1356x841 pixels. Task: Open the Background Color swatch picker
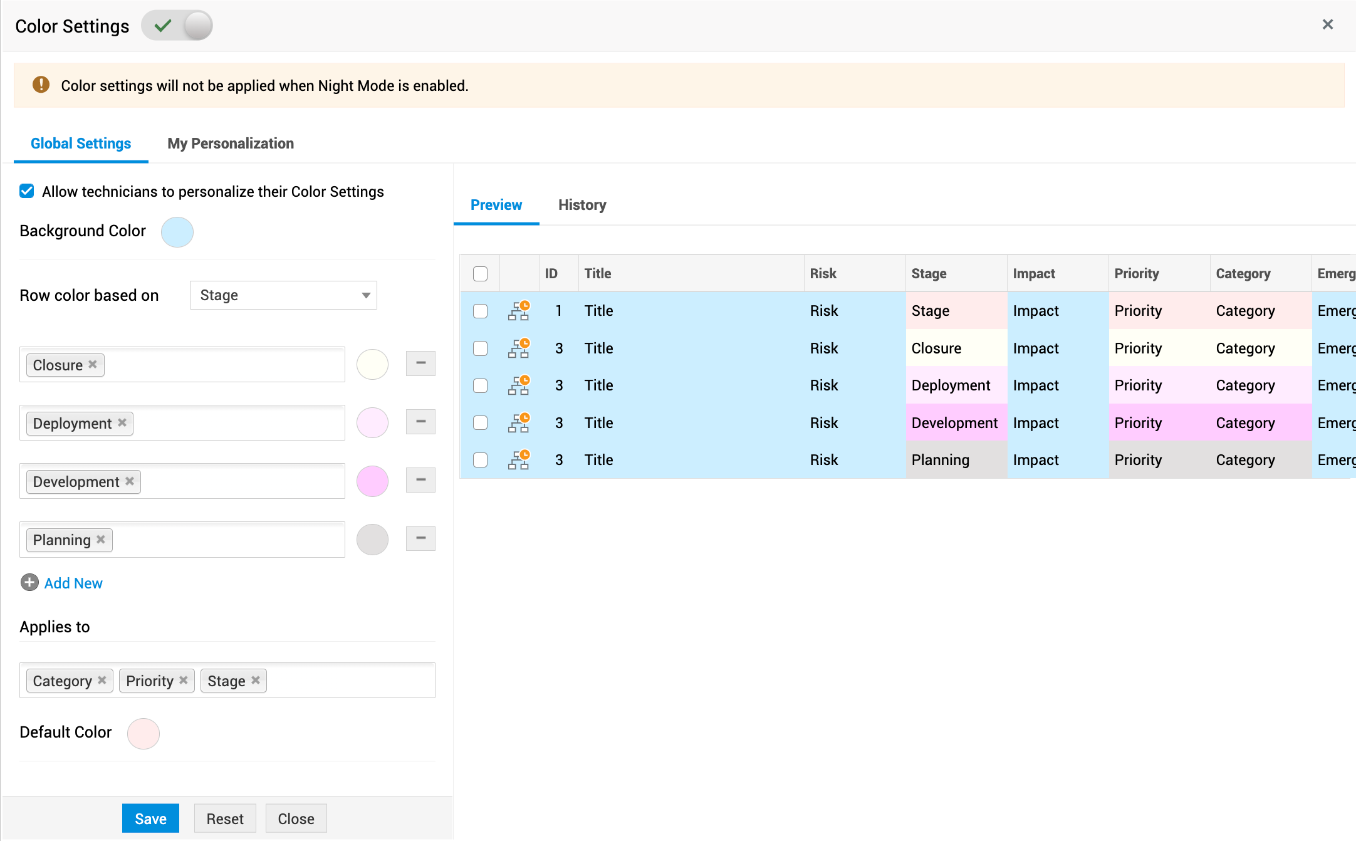177,232
